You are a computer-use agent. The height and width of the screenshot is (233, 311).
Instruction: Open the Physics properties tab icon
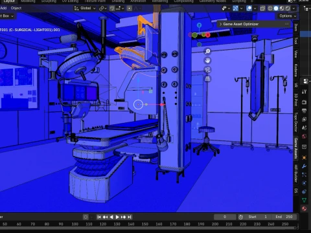pyautogui.click(x=304, y=183)
